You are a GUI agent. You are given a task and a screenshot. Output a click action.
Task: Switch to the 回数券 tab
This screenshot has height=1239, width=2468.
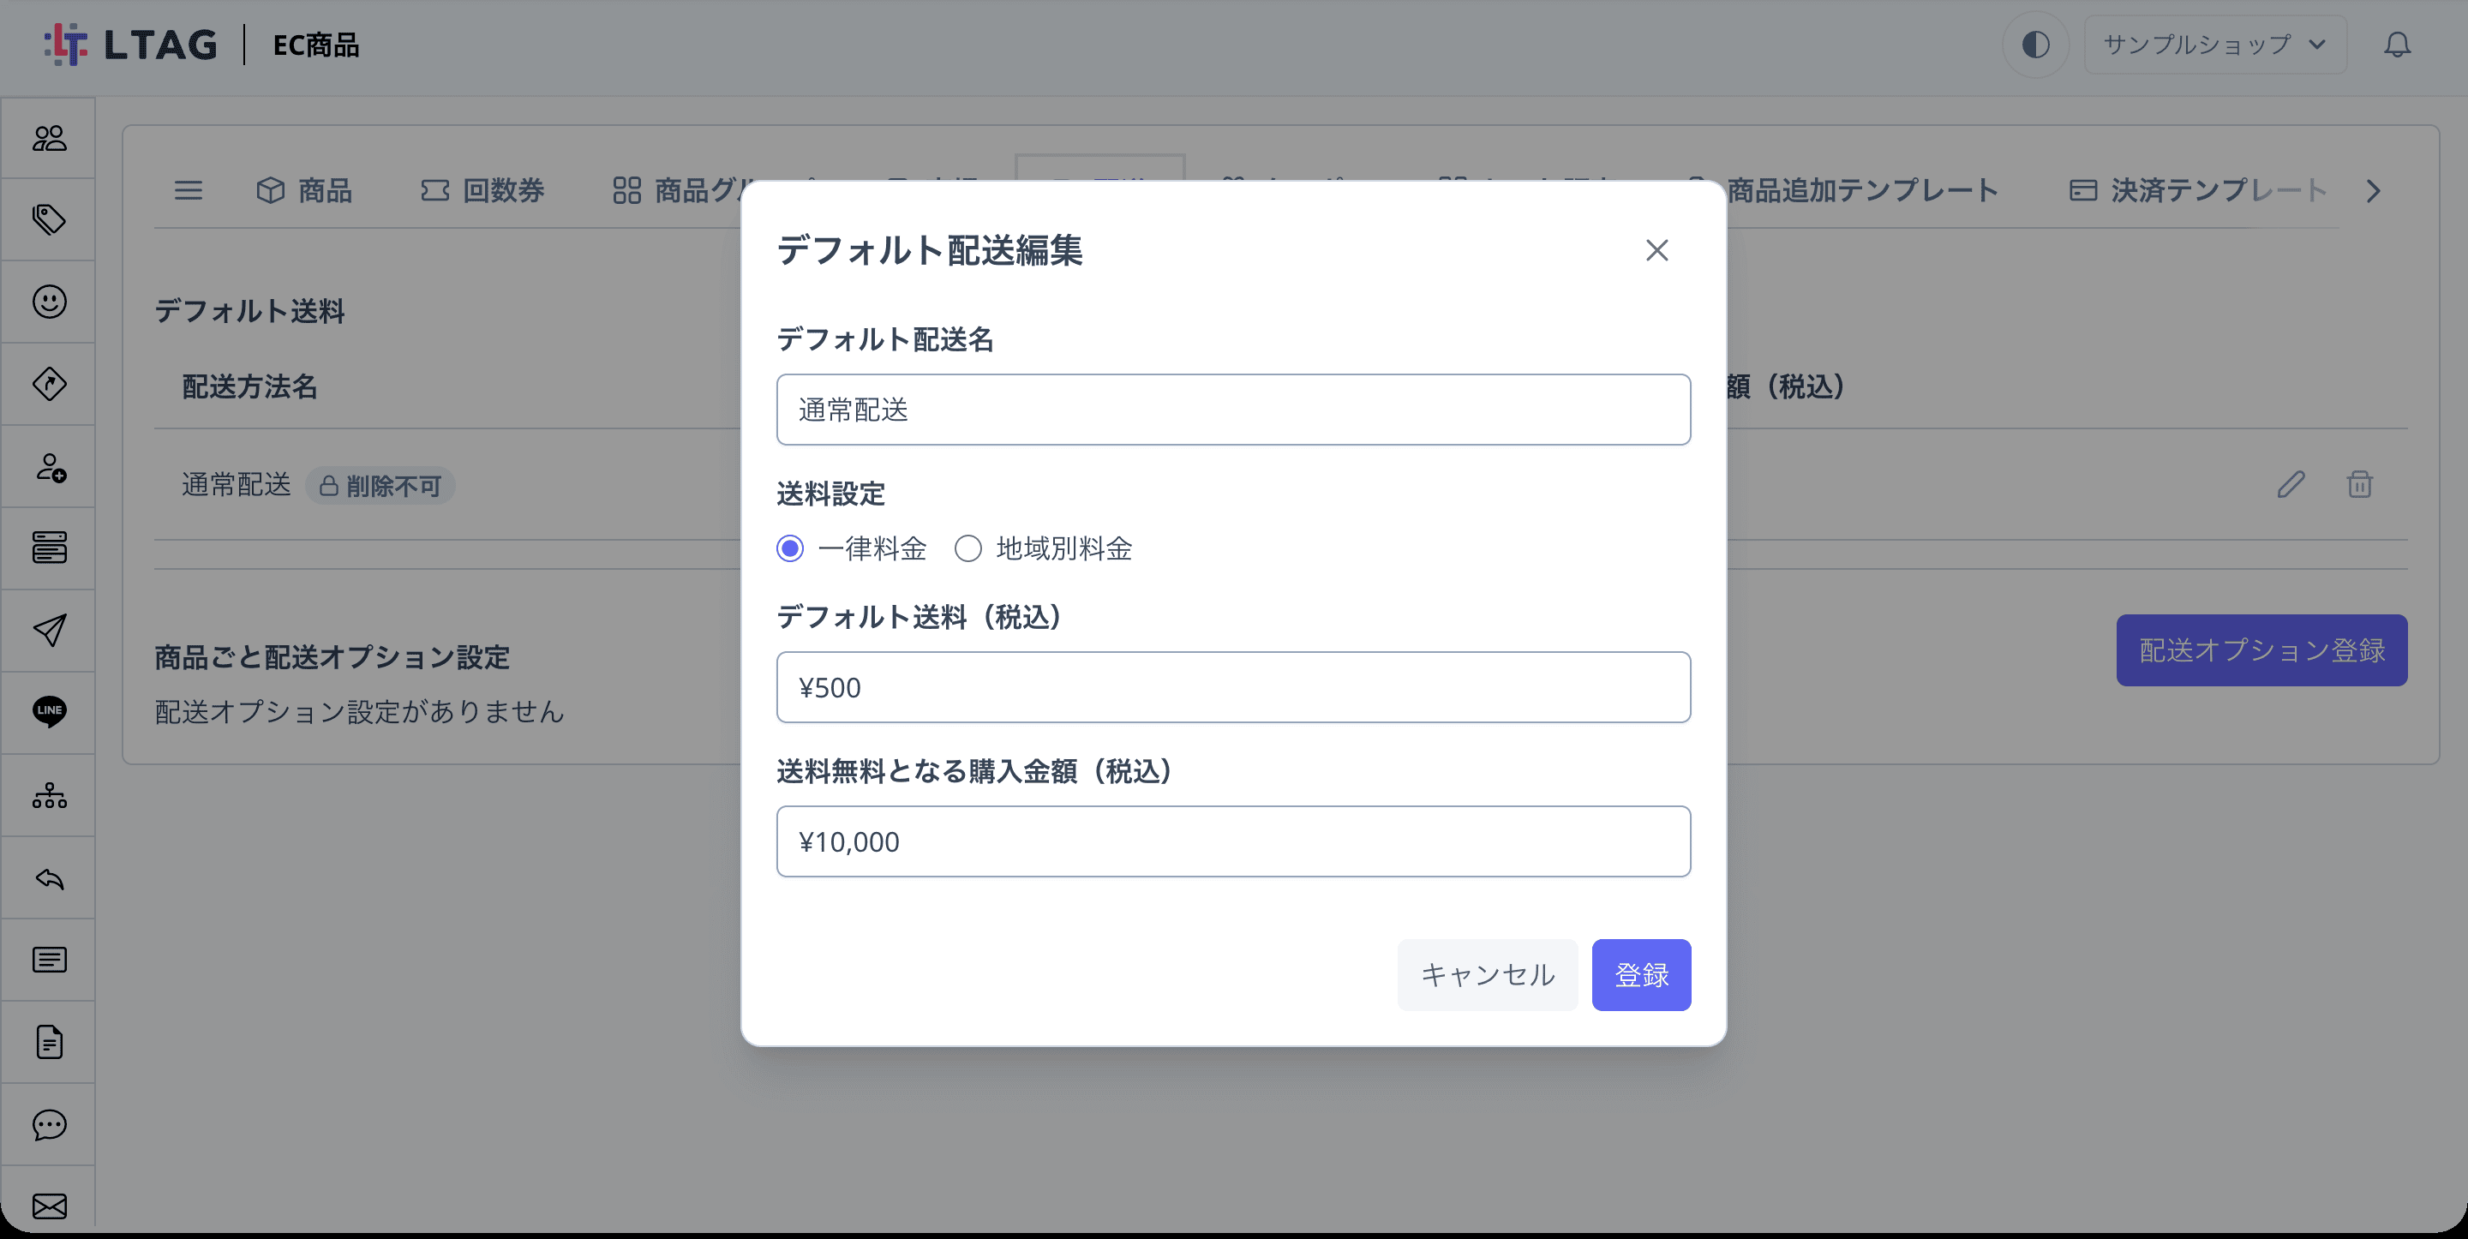click(x=482, y=191)
